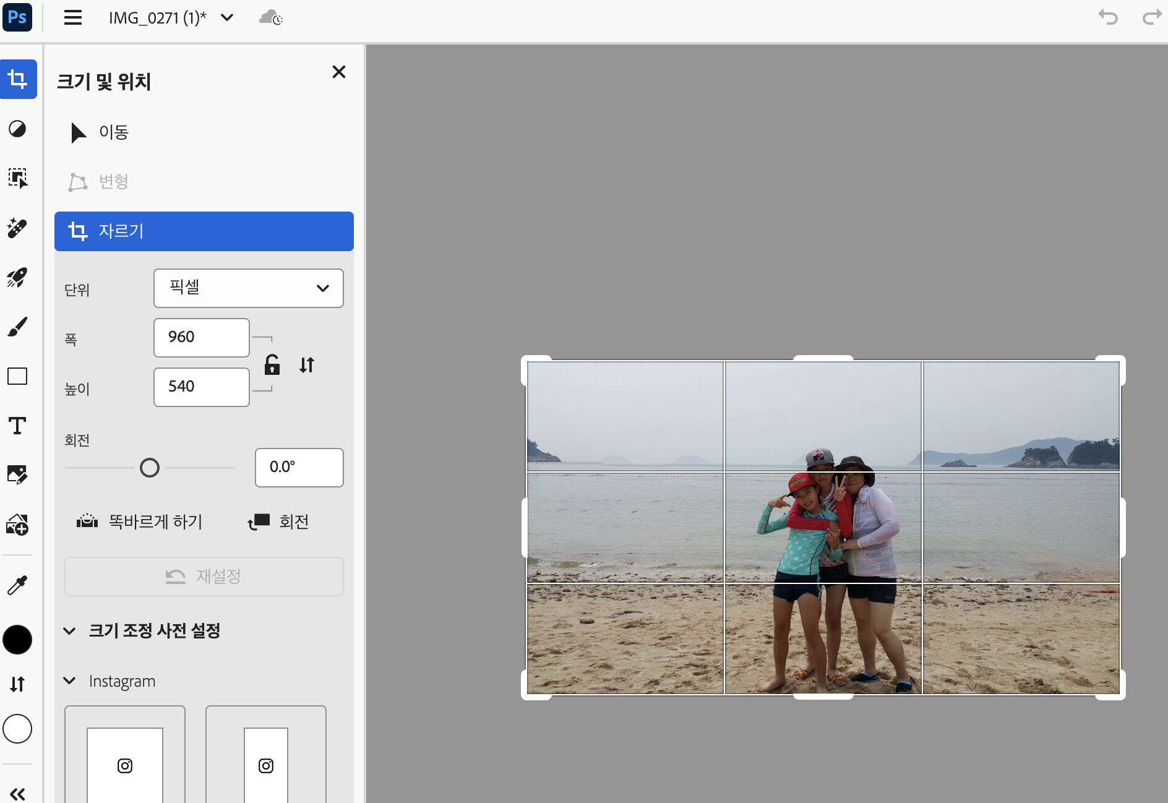Undo the last action

click(x=1108, y=17)
